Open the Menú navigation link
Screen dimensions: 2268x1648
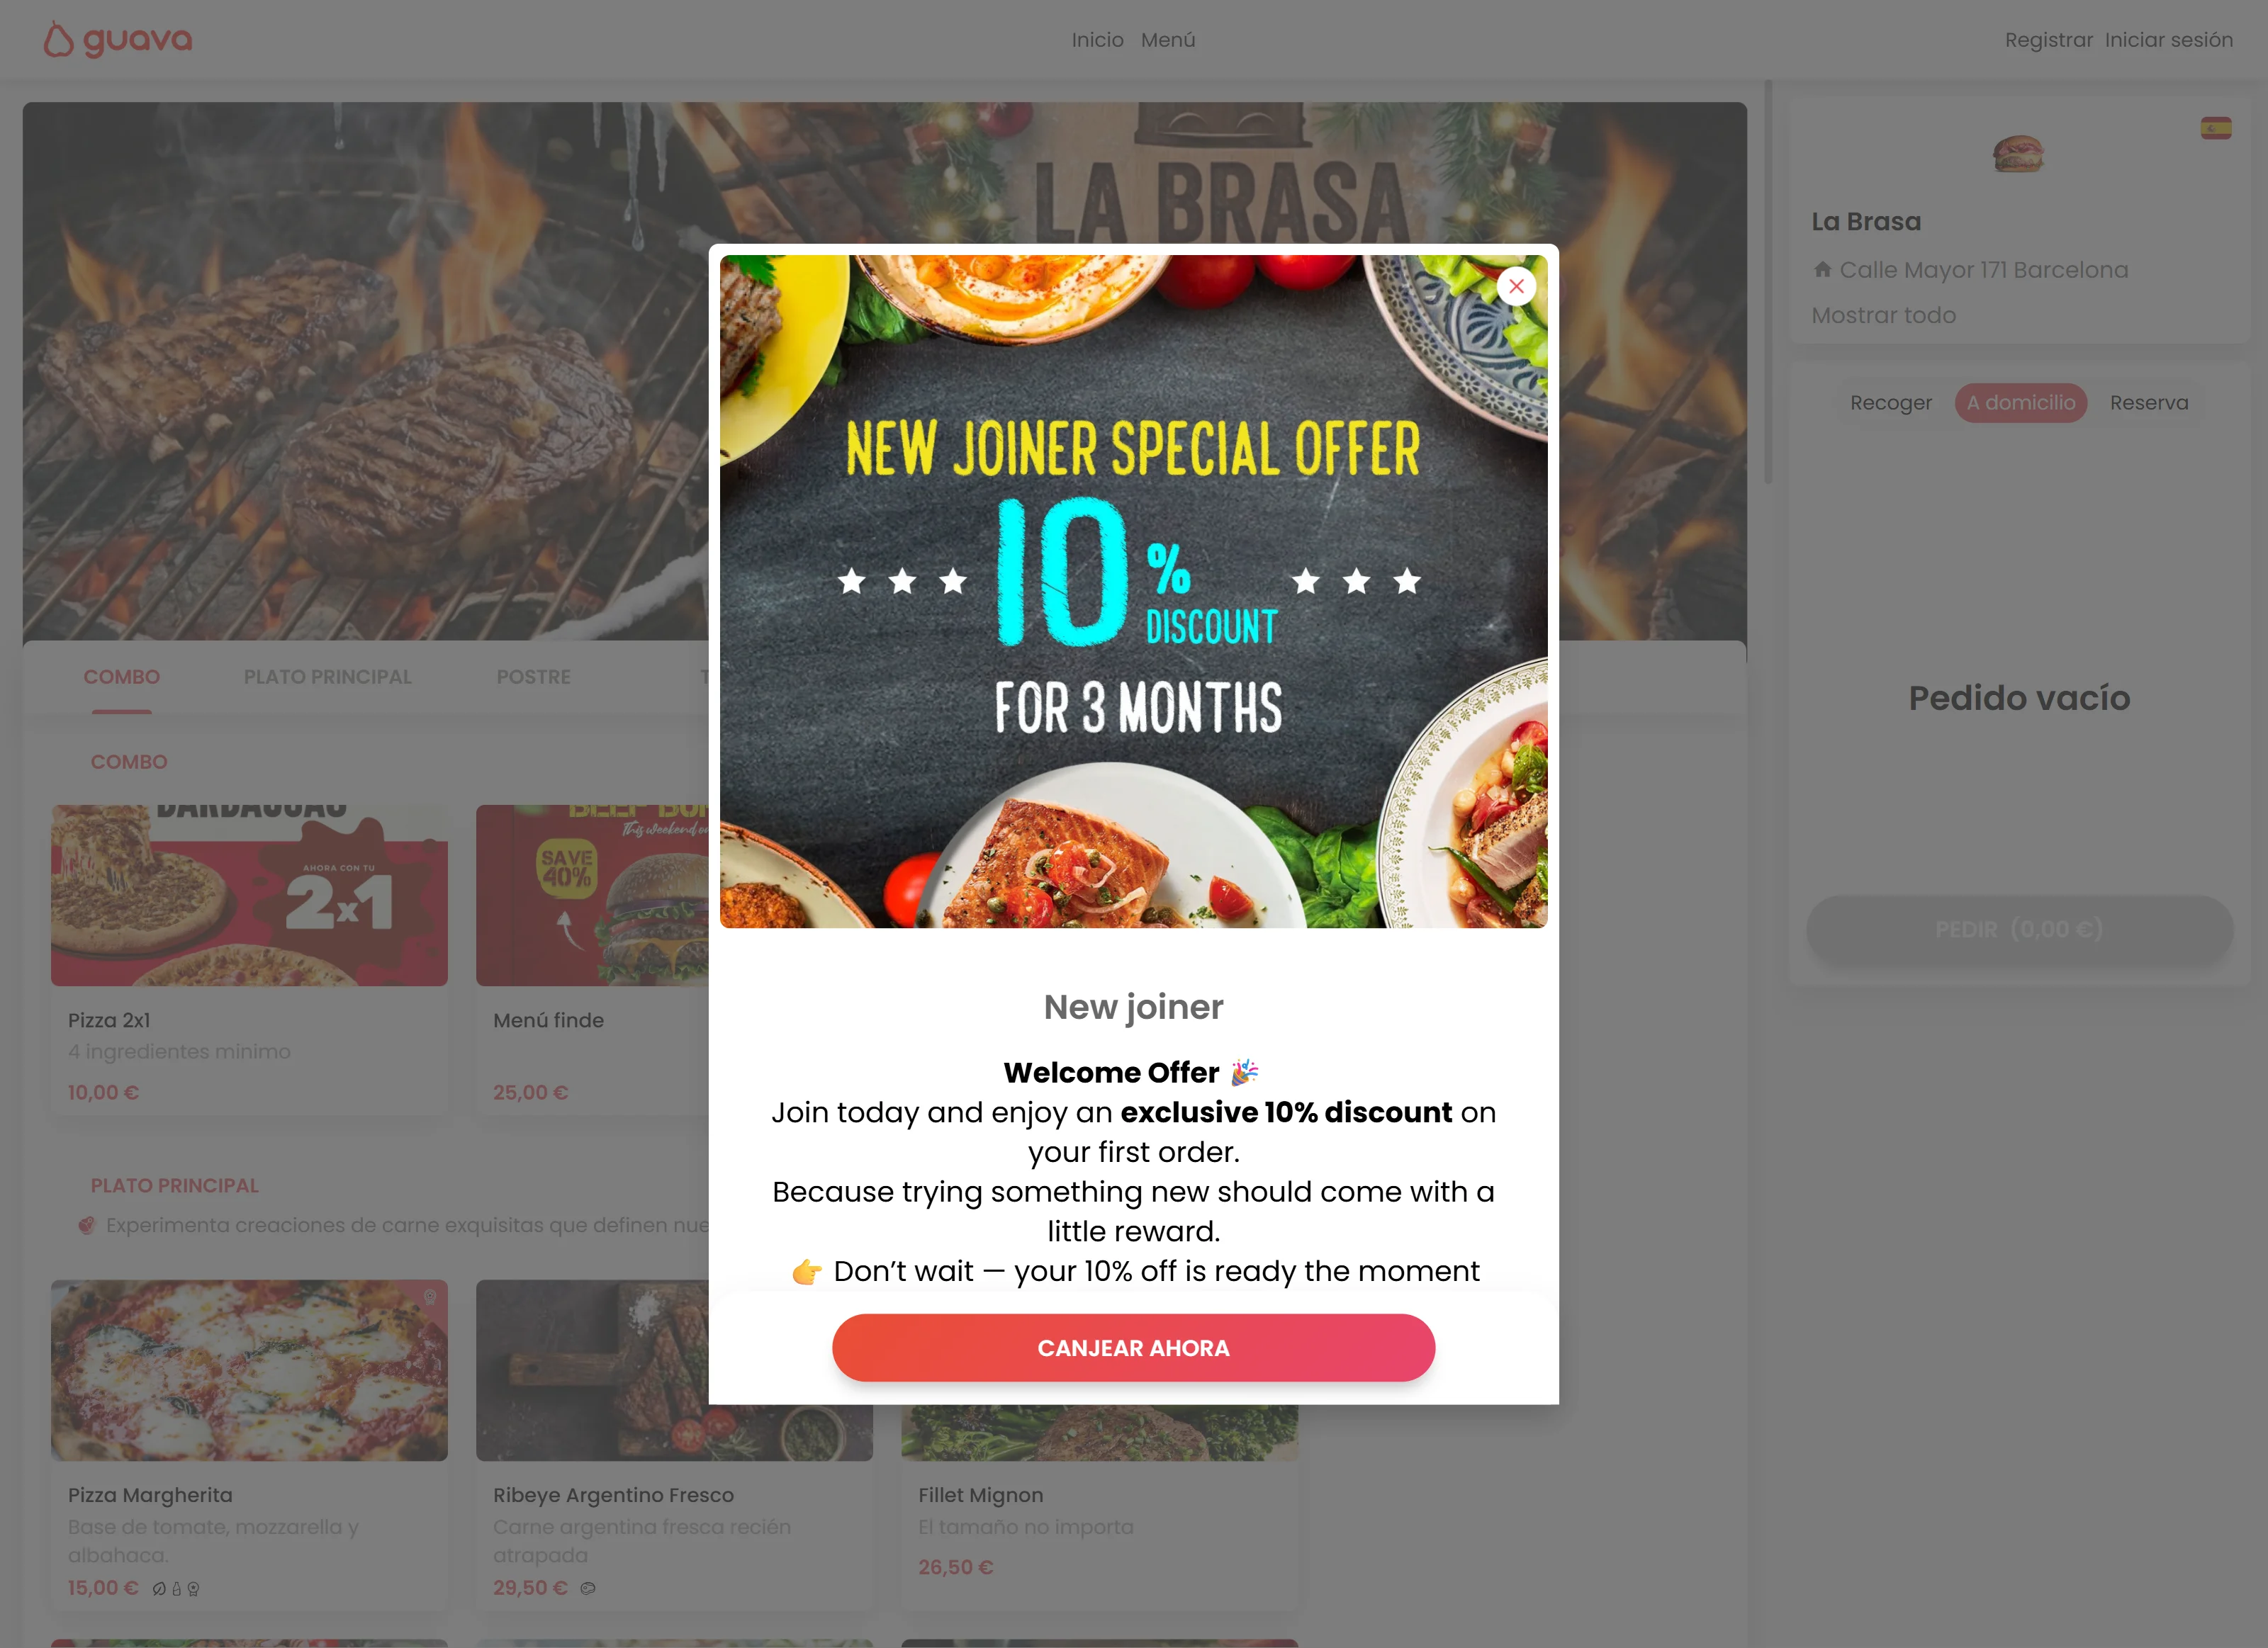tap(1168, 40)
